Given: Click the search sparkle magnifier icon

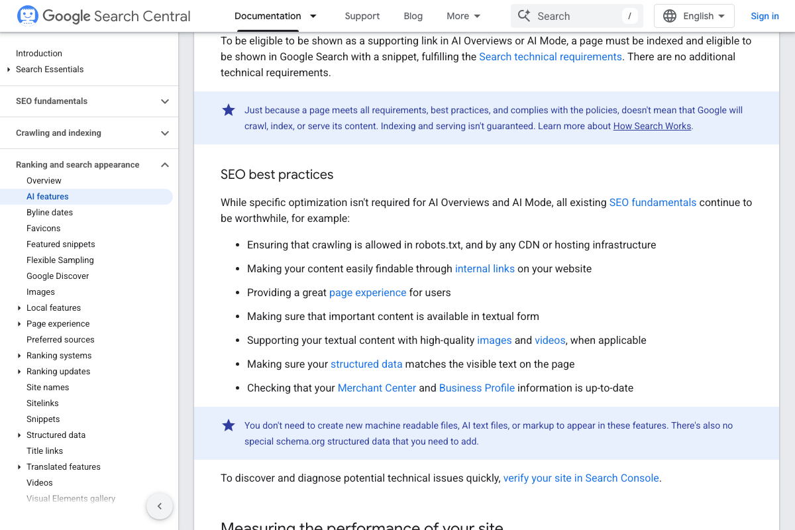Looking at the screenshot, I should tap(524, 16).
